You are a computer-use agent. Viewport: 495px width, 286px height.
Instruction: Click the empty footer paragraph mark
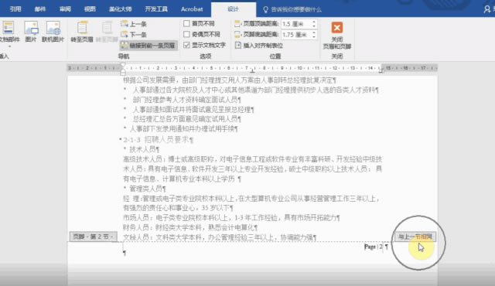tap(125, 253)
